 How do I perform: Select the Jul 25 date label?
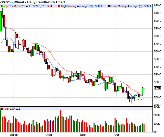[14, 134]
